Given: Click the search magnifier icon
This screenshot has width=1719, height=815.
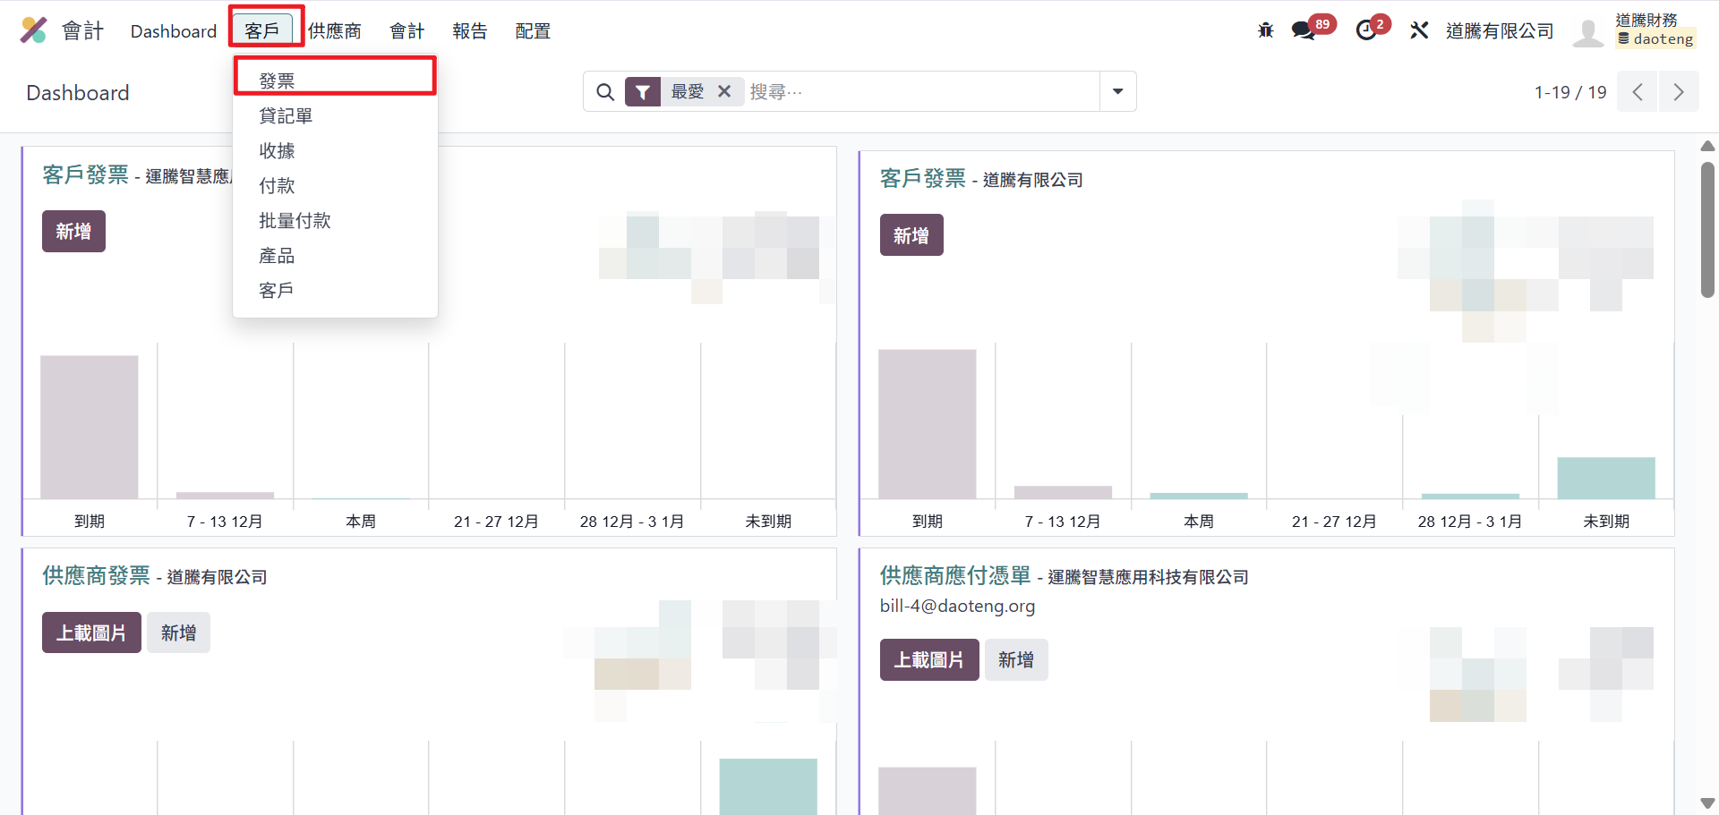Looking at the screenshot, I should point(605,92).
